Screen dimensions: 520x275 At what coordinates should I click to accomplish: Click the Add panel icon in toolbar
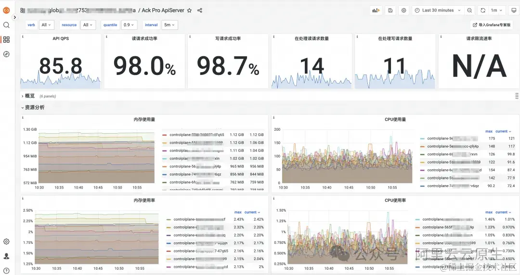[376, 10]
